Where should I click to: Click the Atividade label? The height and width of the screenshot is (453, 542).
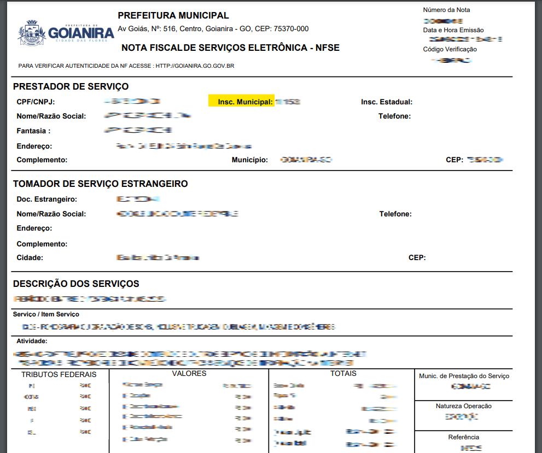32,341
